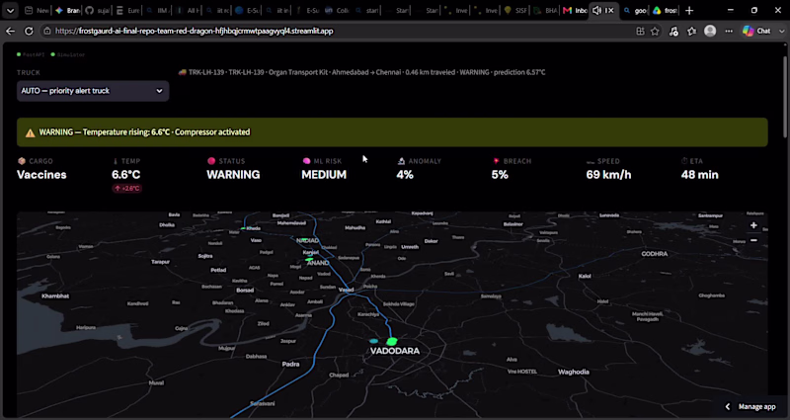
Task: Click the ANOMALY icon
Action: (401, 161)
